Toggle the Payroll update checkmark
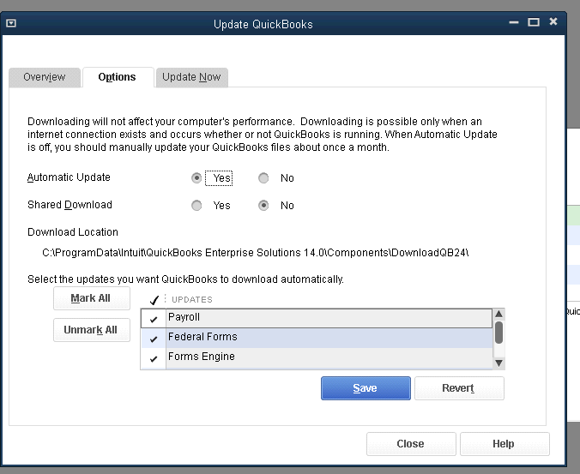 point(154,319)
